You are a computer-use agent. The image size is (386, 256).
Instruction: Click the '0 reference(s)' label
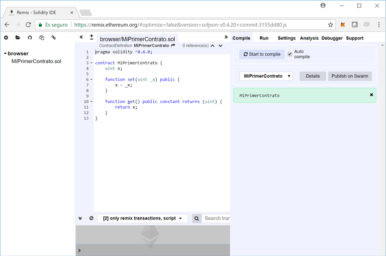pos(196,46)
